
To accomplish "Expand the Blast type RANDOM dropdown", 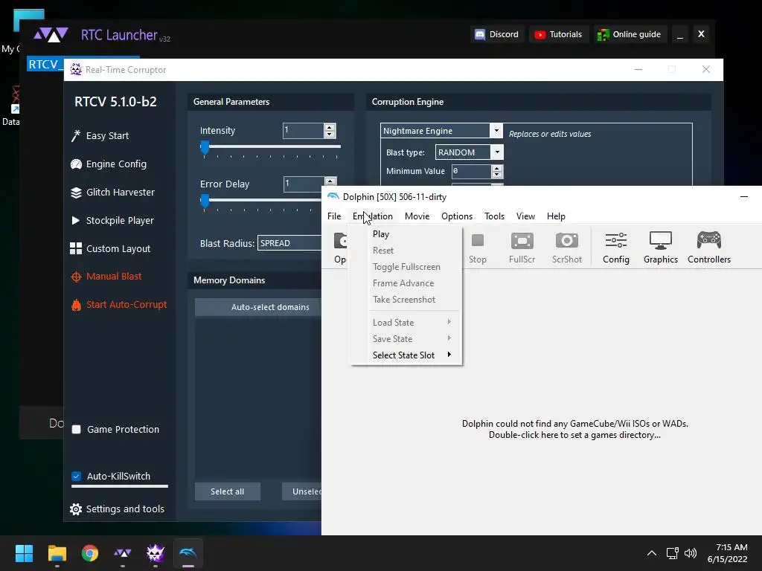I will [x=497, y=152].
